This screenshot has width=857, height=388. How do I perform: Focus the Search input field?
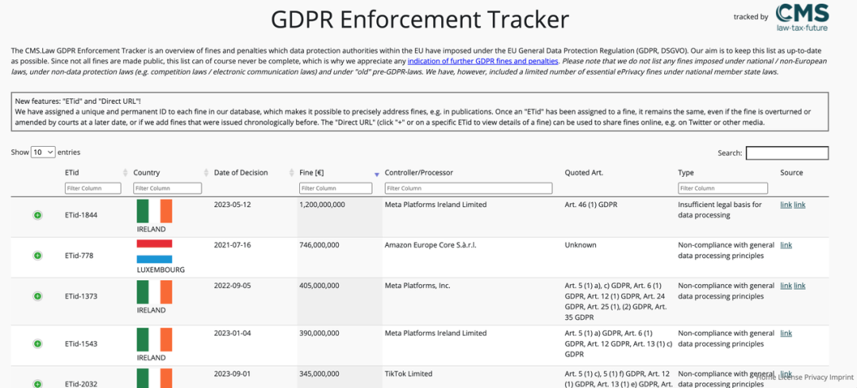tap(787, 153)
